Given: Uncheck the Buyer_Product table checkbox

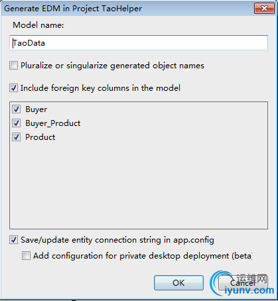Looking at the screenshot, I should tap(17, 123).
